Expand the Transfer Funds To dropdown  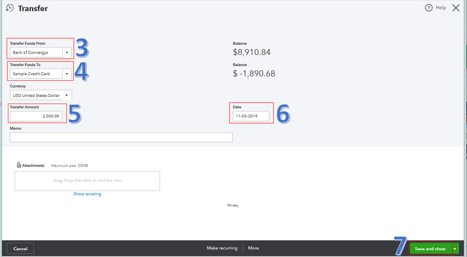pos(67,74)
